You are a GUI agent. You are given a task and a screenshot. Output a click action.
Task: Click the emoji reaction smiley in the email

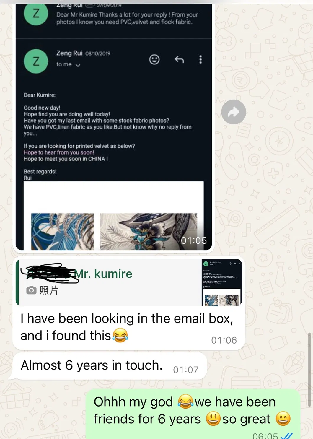(x=154, y=59)
